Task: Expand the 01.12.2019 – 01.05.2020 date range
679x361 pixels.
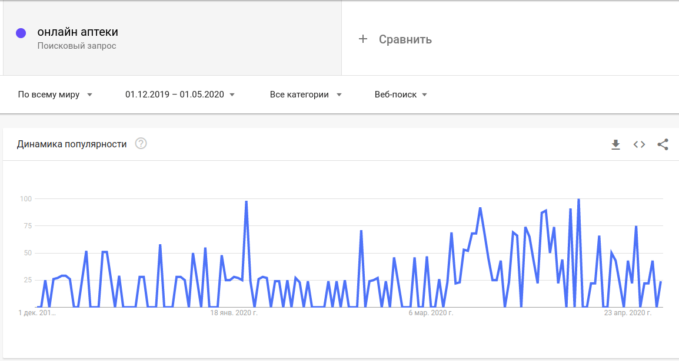Action: point(180,95)
